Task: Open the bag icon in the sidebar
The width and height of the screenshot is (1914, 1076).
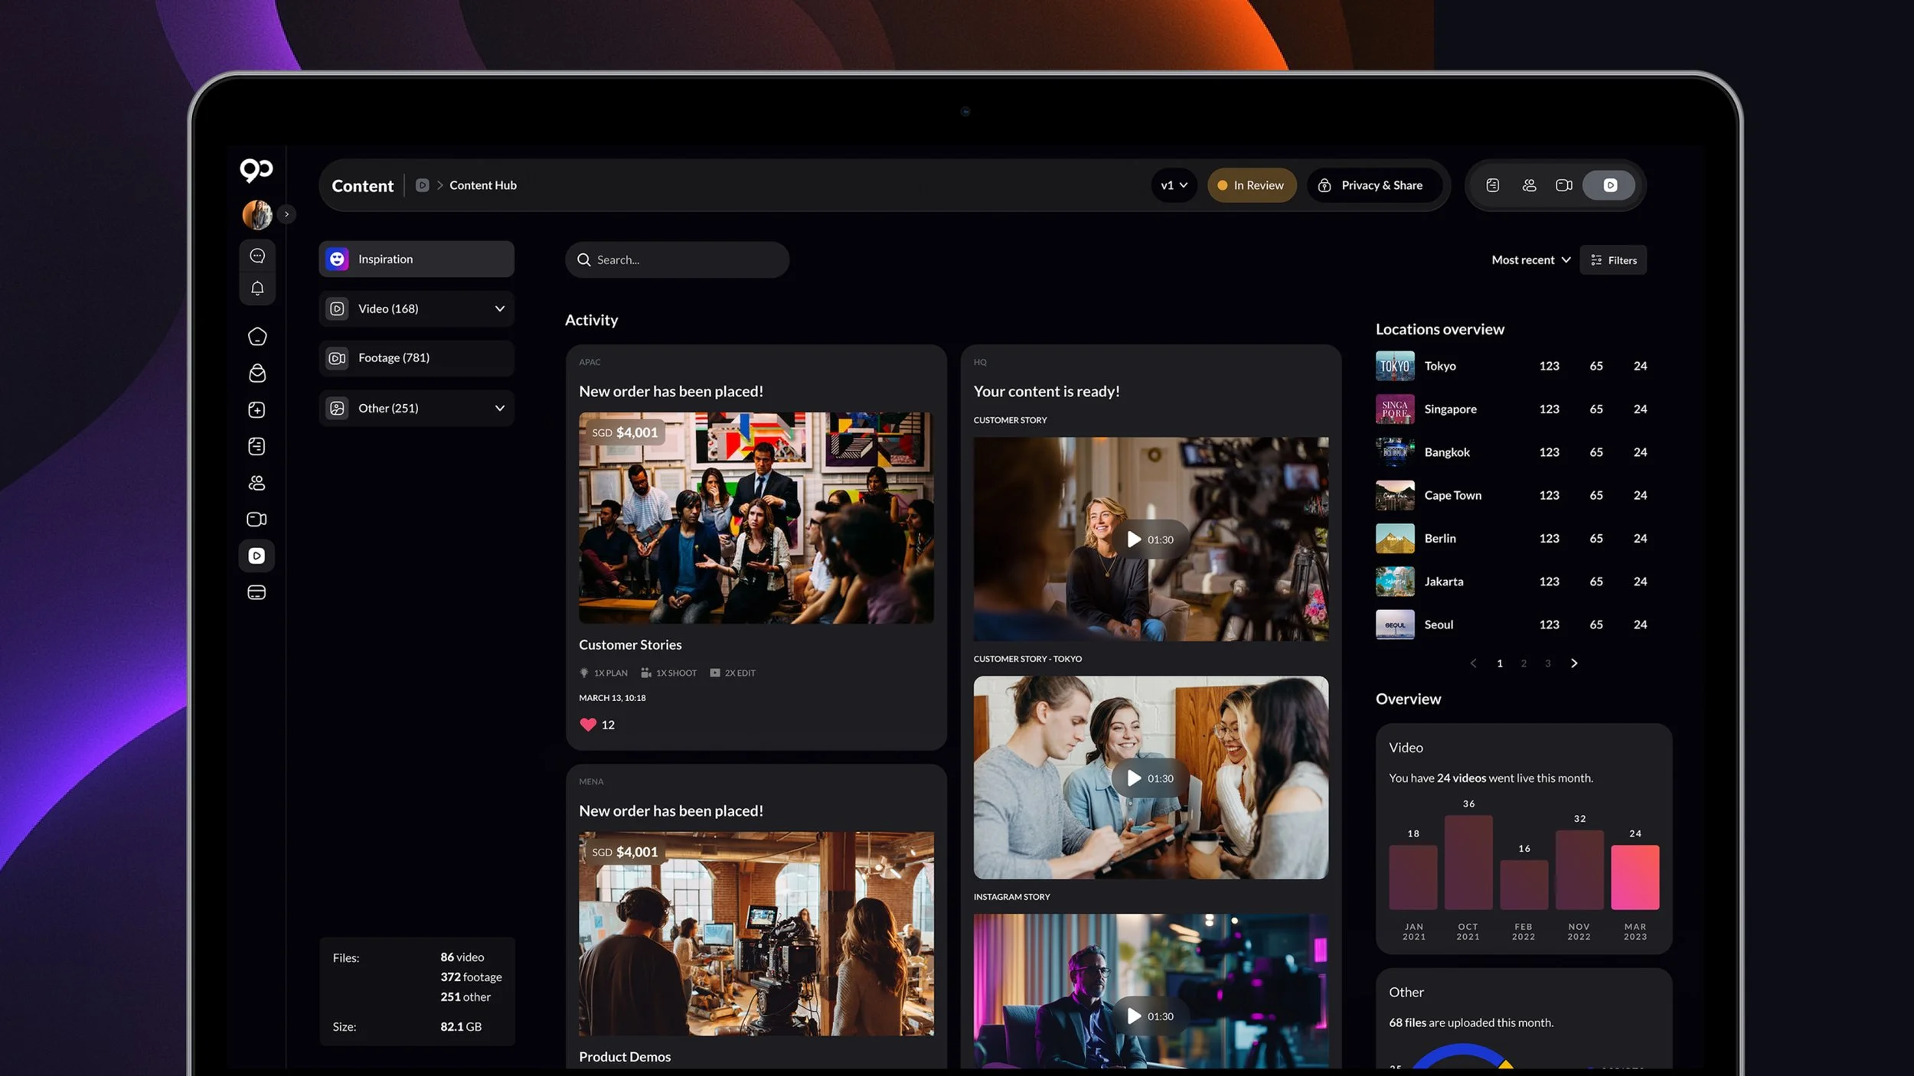Action: click(x=257, y=373)
